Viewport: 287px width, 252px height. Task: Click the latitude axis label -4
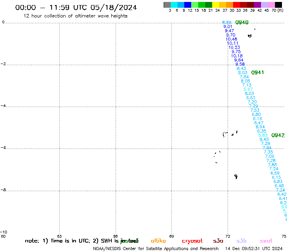(3, 106)
